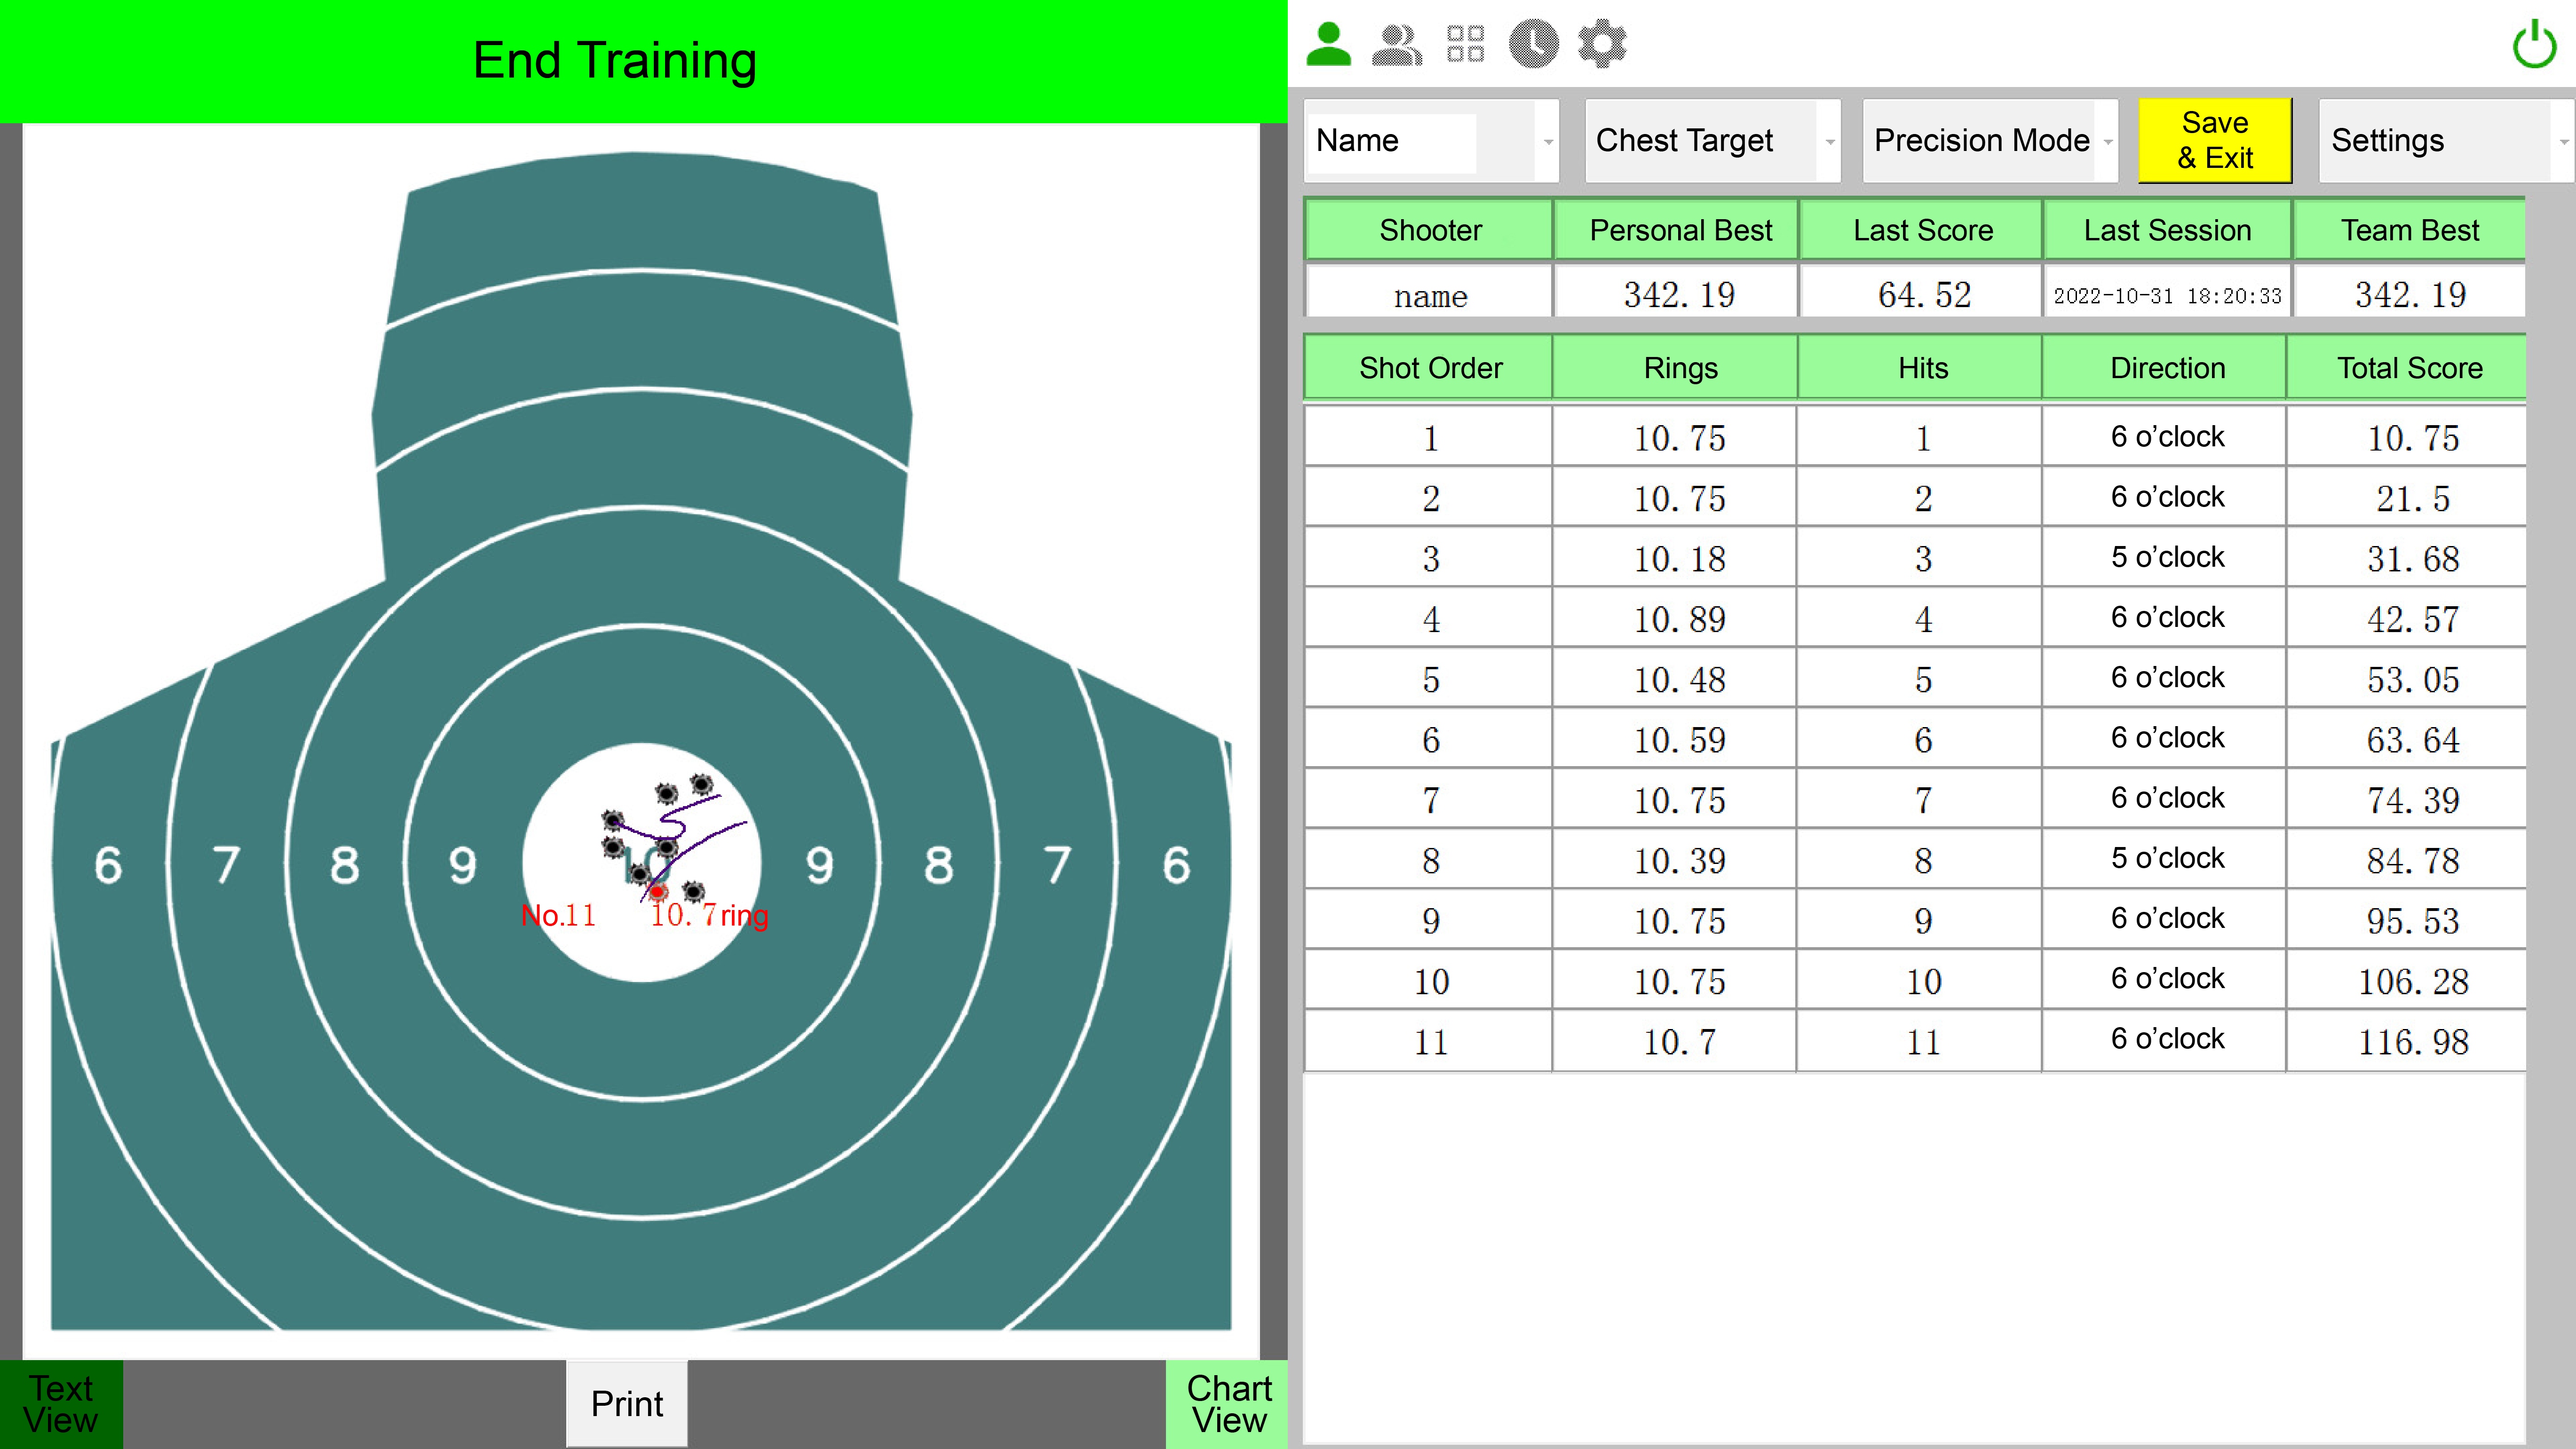Open the multi-user group icon
The height and width of the screenshot is (1449, 2576).
click(x=1396, y=45)
